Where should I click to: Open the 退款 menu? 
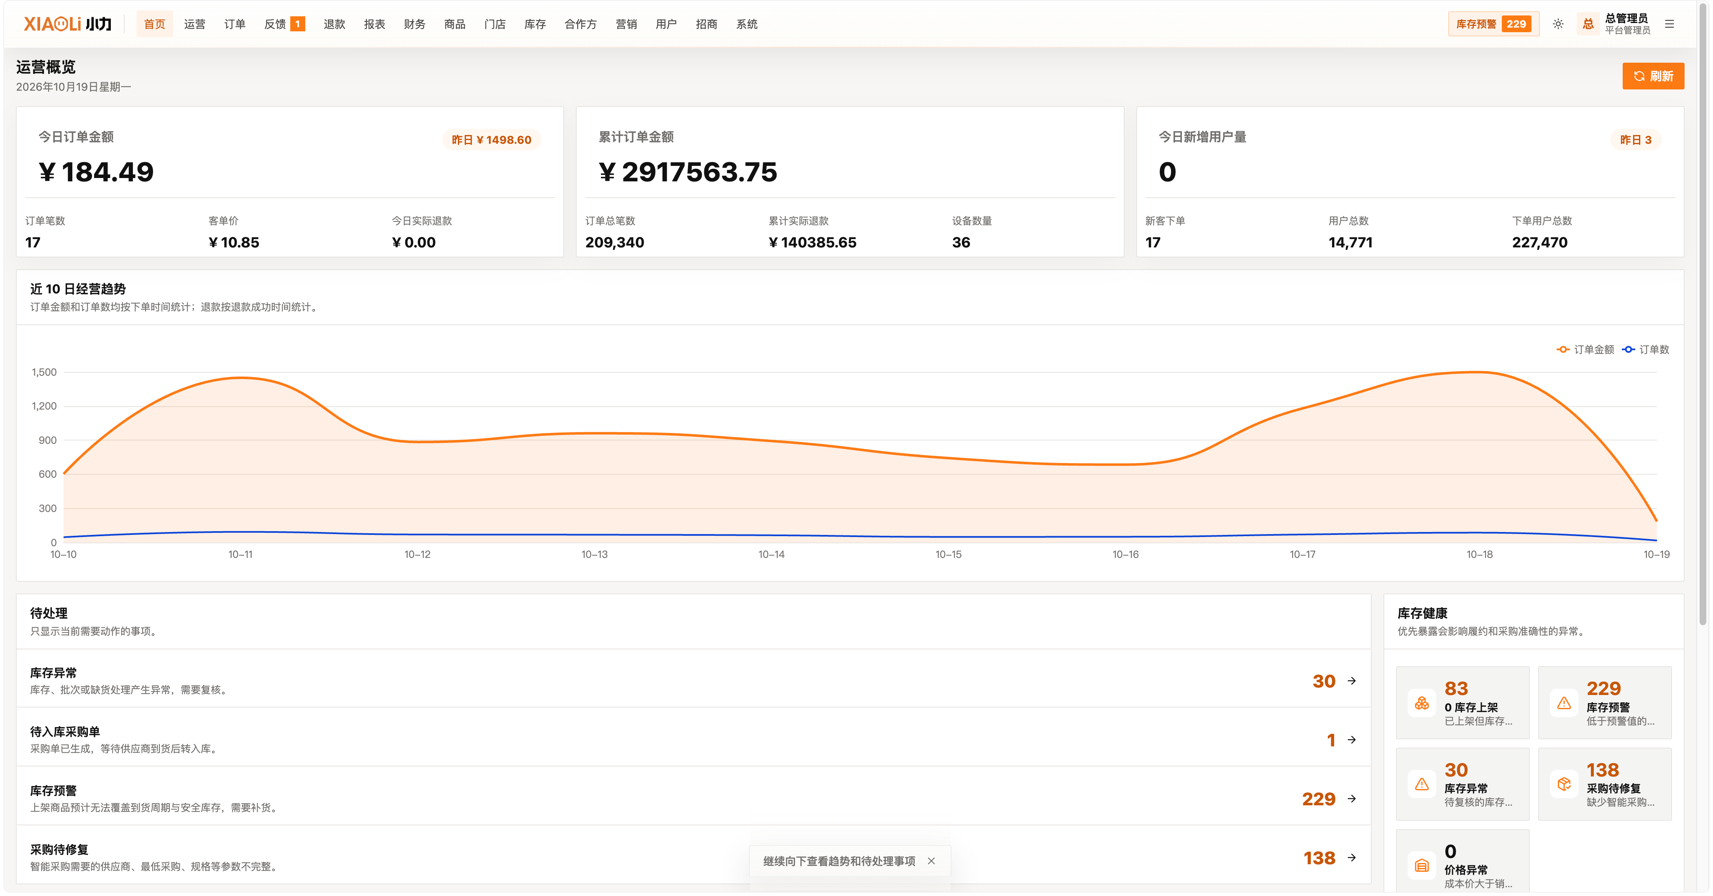coord(334,24)
